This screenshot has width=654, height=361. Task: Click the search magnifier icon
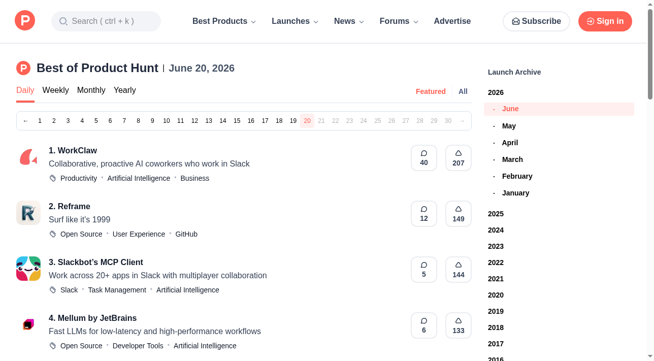63,21
